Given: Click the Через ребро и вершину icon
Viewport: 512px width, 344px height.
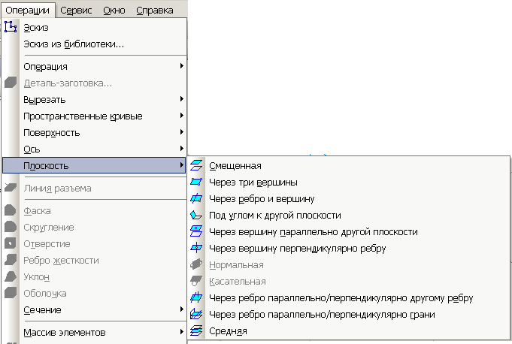Looking at the screenshot, I should pyautogui.click(x=196, y=198).
